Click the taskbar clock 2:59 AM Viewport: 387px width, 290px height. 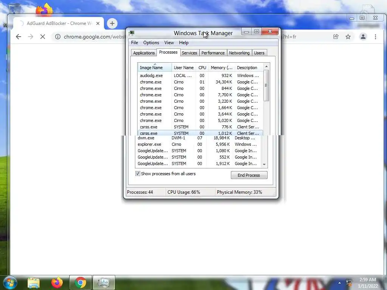click(x=368, y=280)
